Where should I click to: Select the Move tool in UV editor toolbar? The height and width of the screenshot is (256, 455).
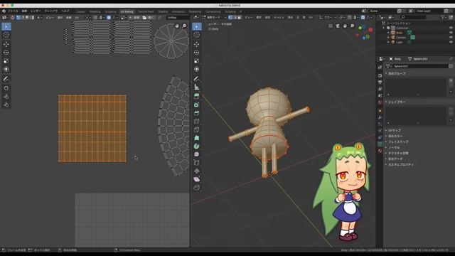(x=6, y=44)
